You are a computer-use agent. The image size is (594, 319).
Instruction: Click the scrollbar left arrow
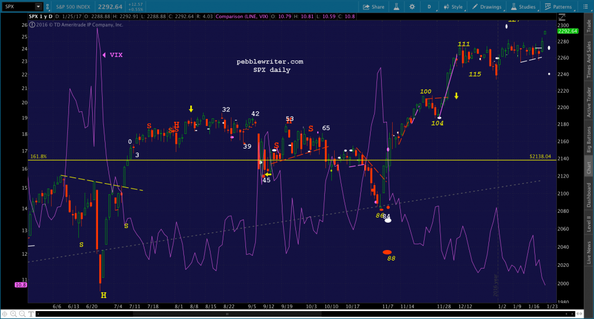click(x=38, y=314)
